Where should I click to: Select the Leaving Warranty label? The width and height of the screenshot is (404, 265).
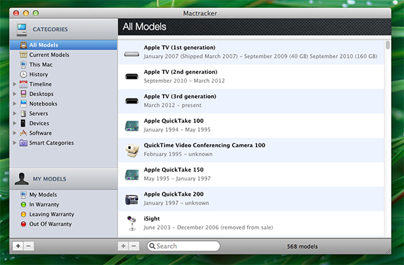(52, 215)
